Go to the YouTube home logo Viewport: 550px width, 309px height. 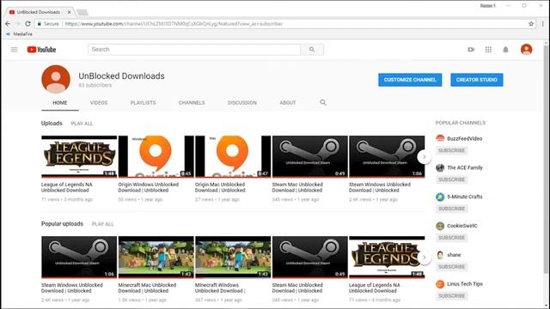[41, 50]
